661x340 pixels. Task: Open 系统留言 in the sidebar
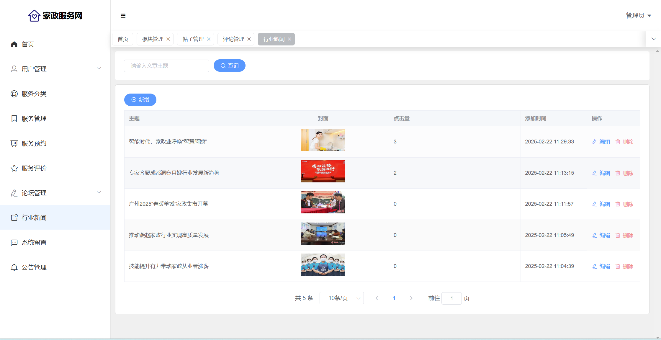tap(34, 243)
